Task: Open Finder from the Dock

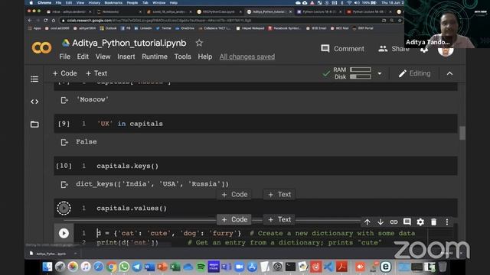Action: [47, 267]
